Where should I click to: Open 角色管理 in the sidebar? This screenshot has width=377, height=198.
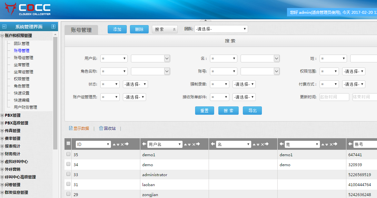(x=21, y=86)
